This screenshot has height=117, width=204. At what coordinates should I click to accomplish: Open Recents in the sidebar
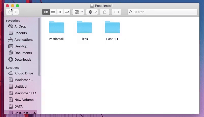(x=21, y=33)
